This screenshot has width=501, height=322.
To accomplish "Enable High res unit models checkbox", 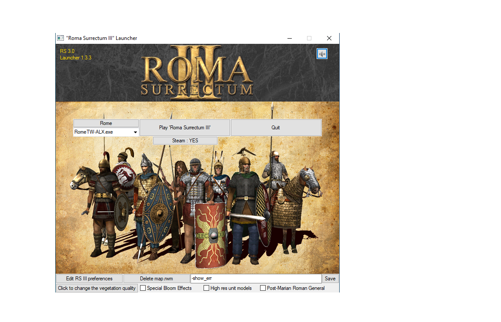I will [x=207, y=288].
